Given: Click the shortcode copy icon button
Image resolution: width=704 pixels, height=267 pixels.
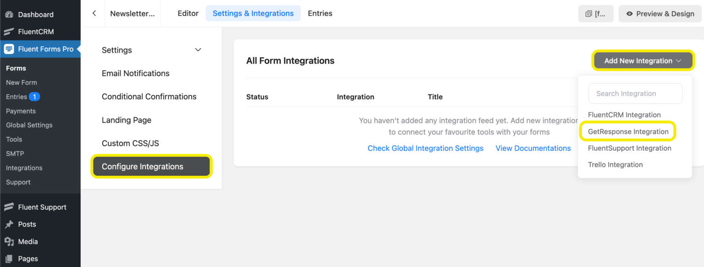Looking at the screenshot, I should coord(596,14).
